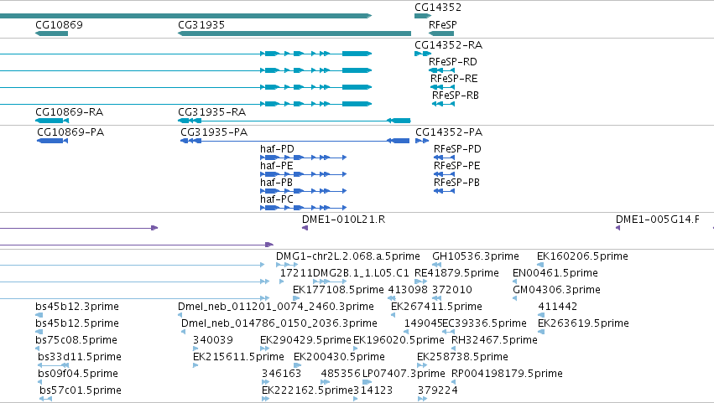714x403 pixels.
Task: Click the haf-PD protein label
Action: (x=278, y=149)
